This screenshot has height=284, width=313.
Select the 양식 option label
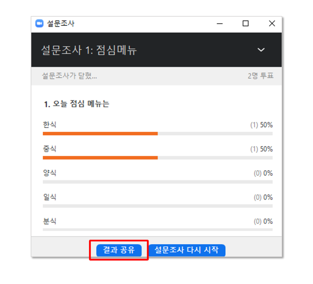coord(50,173)
